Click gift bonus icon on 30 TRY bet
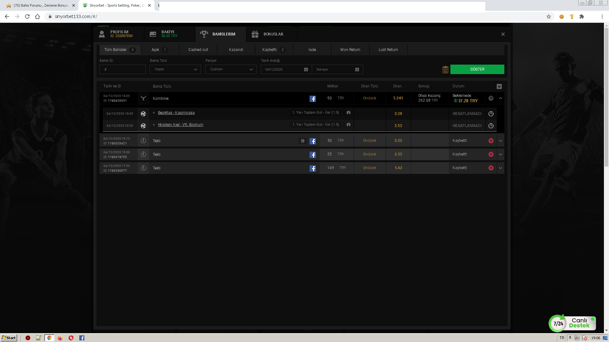Viewport: 609px width, 342px height. [303, 141]
